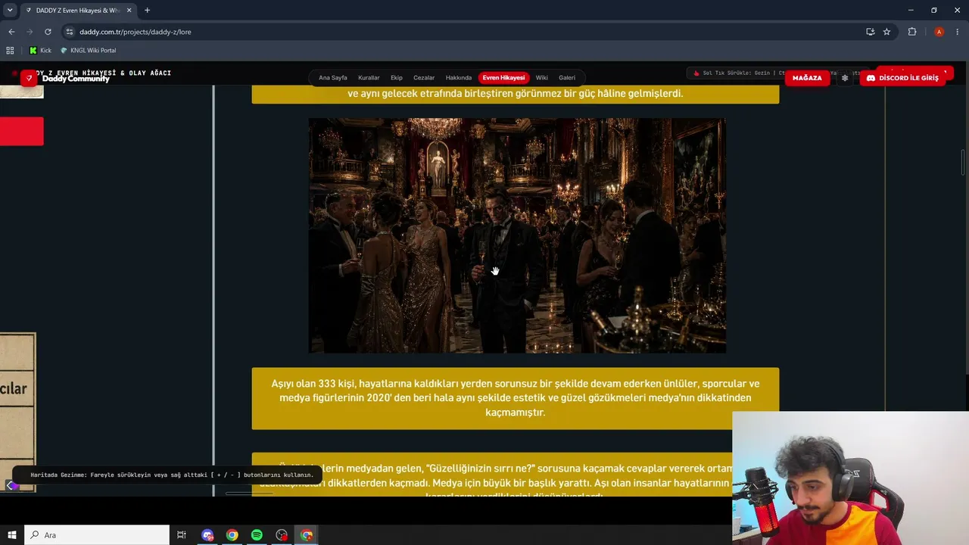Open the KNGL Wiki Portal bookmark
Viewport: 969px width, 545px height.
(88, 51)
